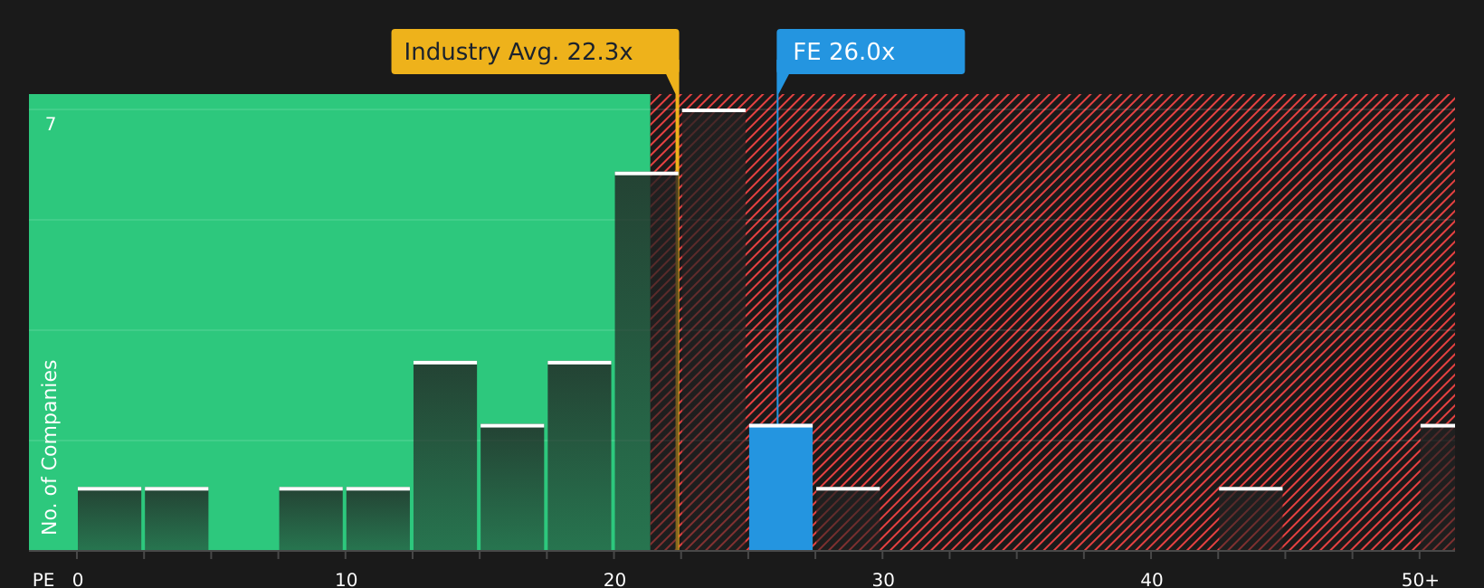Click the bar just right of PE 10
The image size is (1484, 588).
click(x=378, y=519)
